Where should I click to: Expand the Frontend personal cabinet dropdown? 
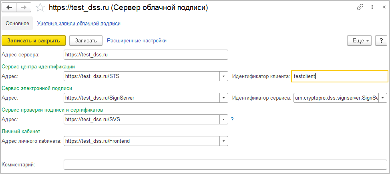pyautogui.click(x=223, y=141)
